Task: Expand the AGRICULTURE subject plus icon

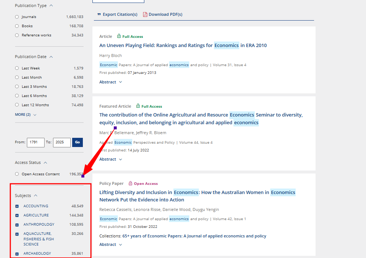Action: [x=17, y=215]
